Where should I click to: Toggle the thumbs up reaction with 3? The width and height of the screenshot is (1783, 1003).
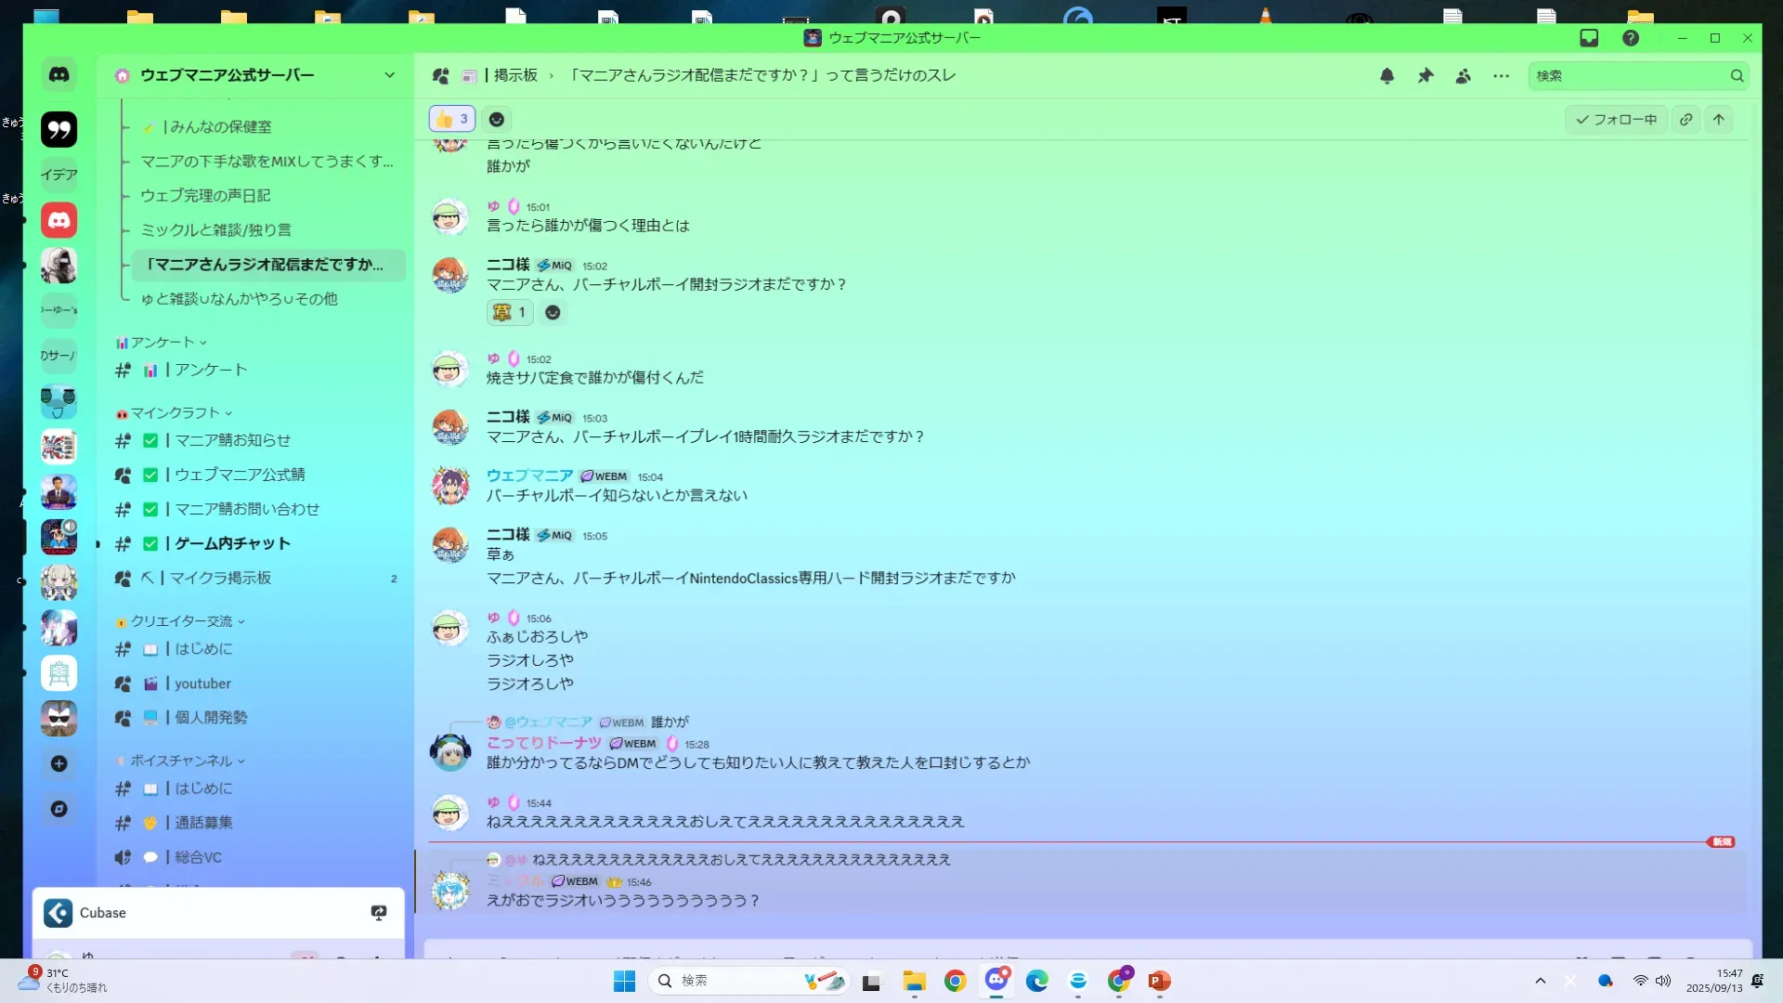[x=452, y=119]
